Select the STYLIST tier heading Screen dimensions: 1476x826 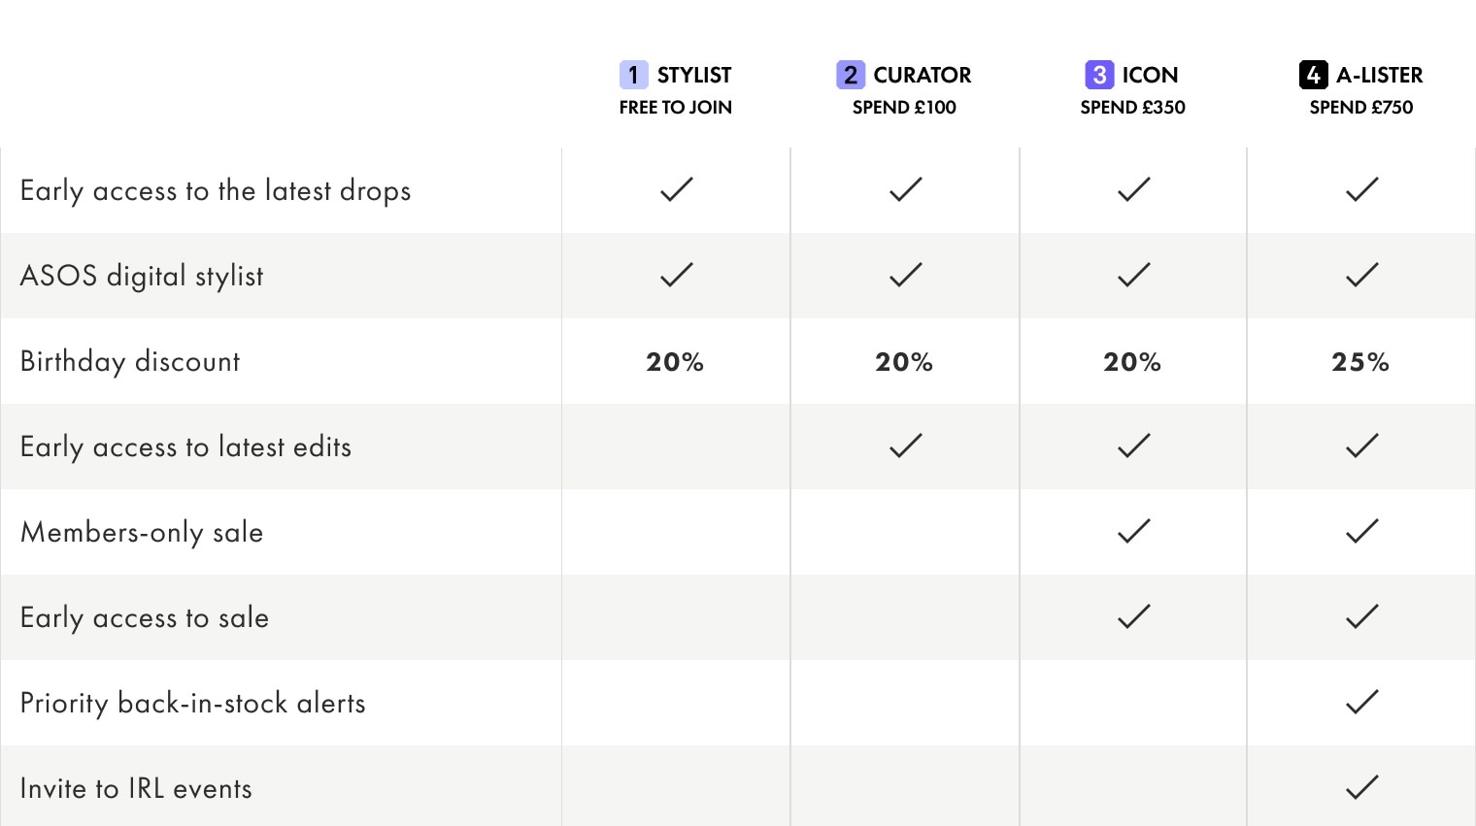(693, 75)
